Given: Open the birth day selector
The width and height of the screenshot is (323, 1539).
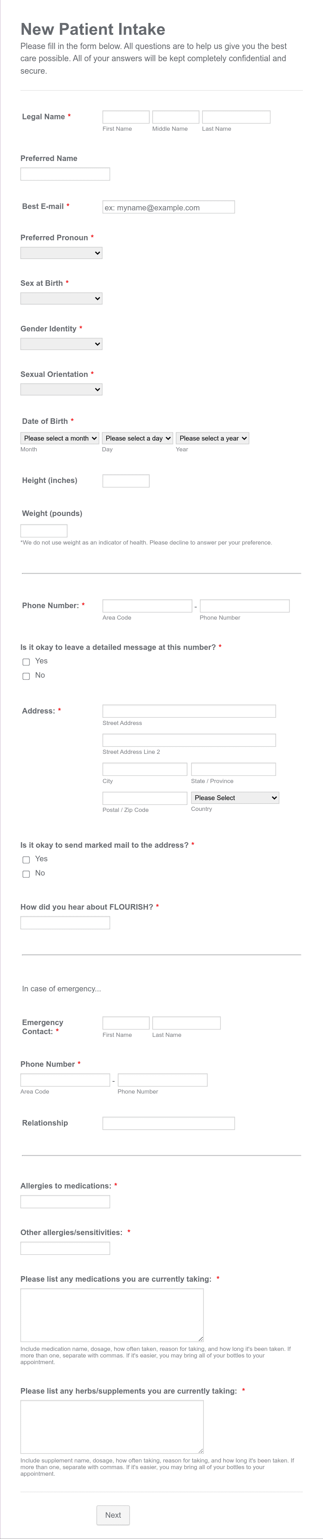Looking at the screenshot, I should pos(137,438).
